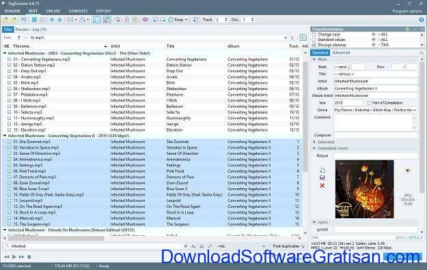Open the filter field --ALL dropdown
The height and width of the screenshot is (270, 427).
point(263,246)
